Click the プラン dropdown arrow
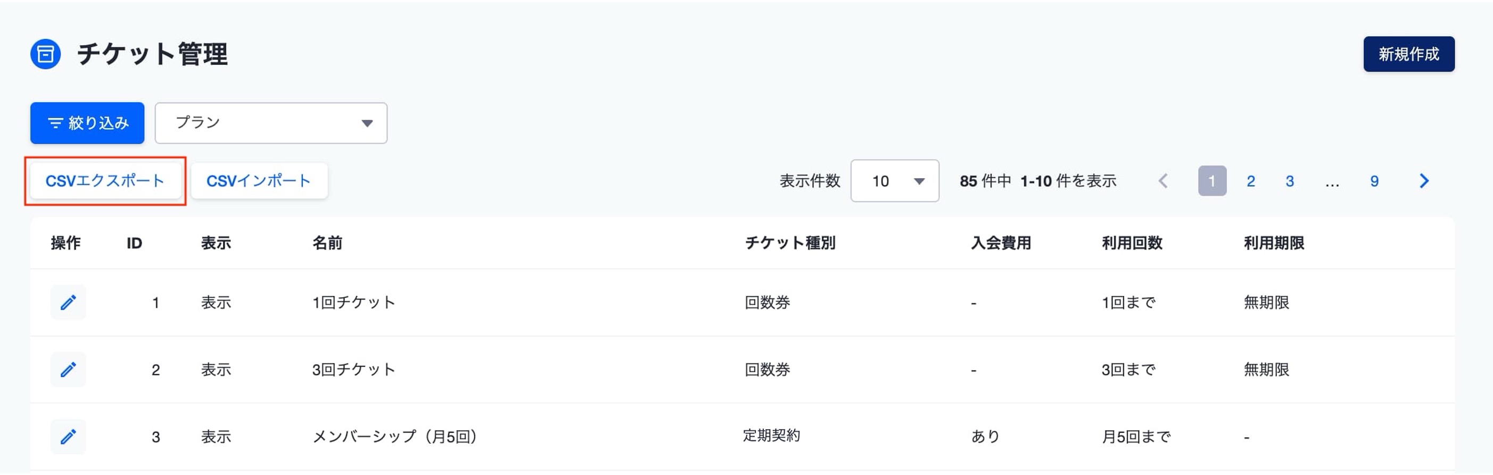This screenshot has height=475, width=1493. (367, 123)
